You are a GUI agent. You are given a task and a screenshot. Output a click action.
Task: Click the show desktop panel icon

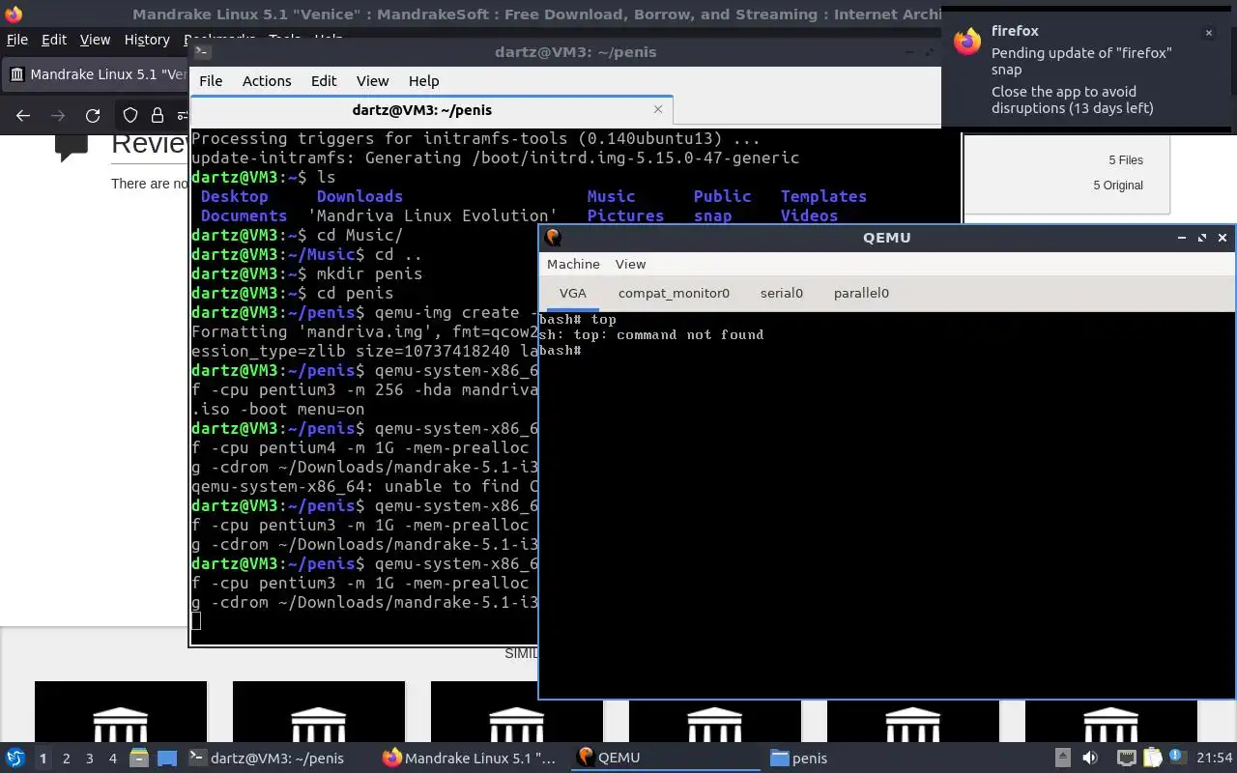click(166, 758)
